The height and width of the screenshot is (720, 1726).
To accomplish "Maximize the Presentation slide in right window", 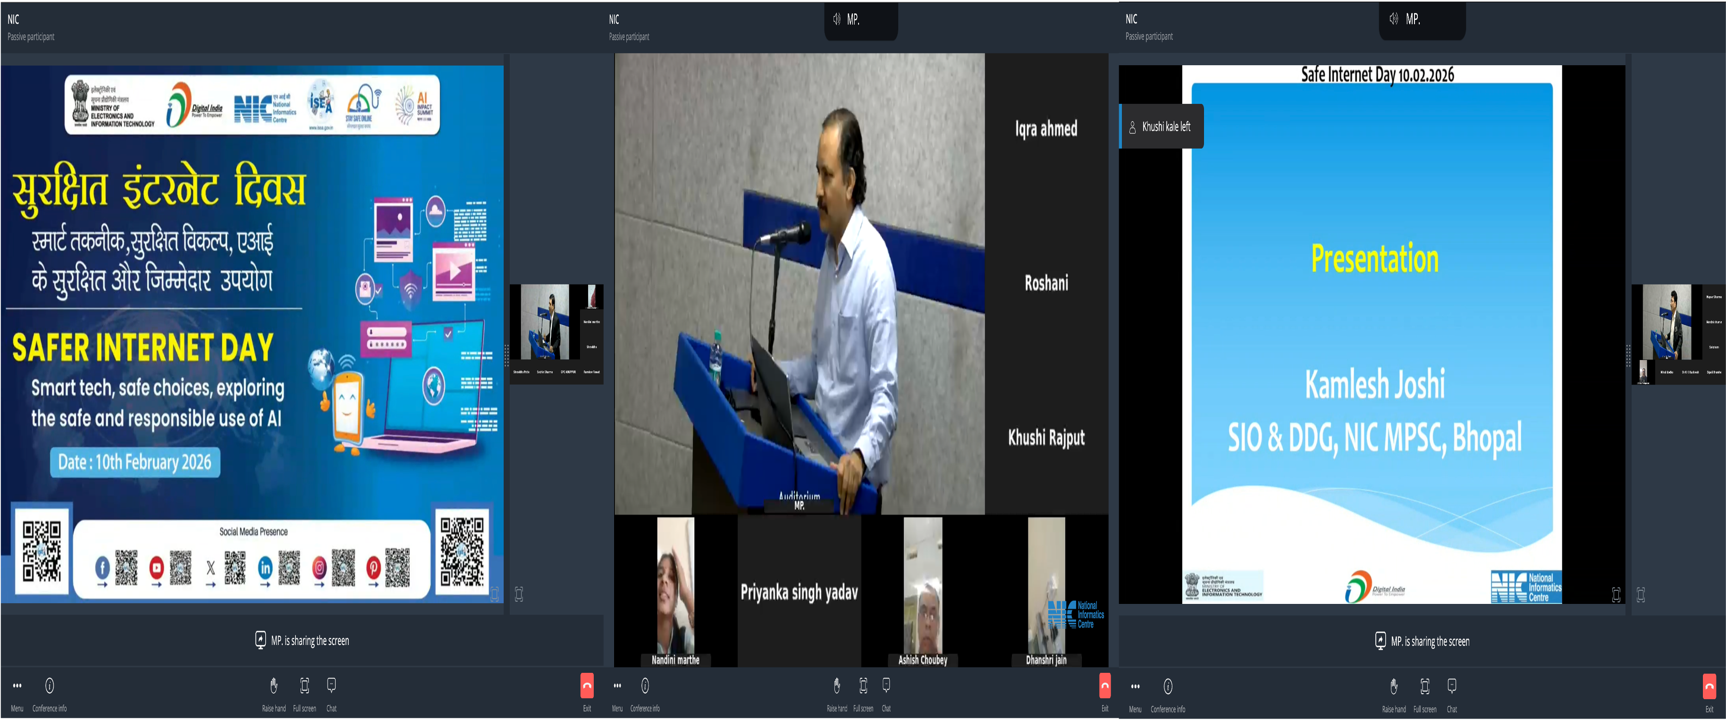I will (1616, 594).
